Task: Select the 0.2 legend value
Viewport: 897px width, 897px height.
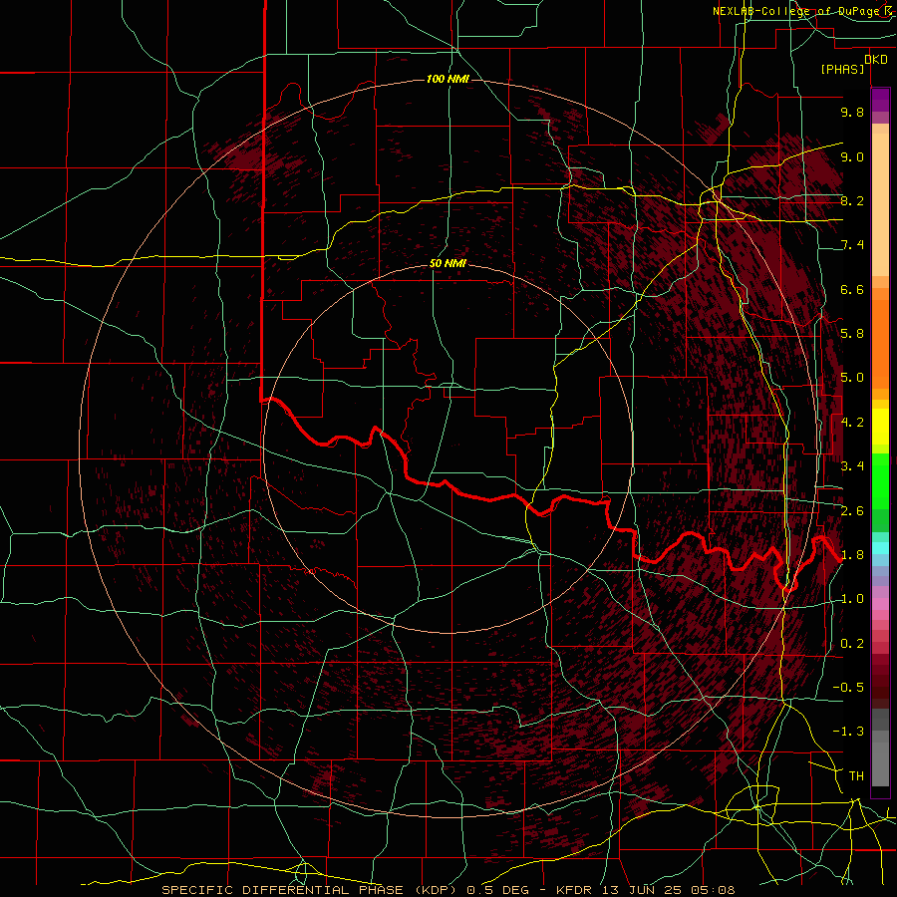Action: click(852, 644)
